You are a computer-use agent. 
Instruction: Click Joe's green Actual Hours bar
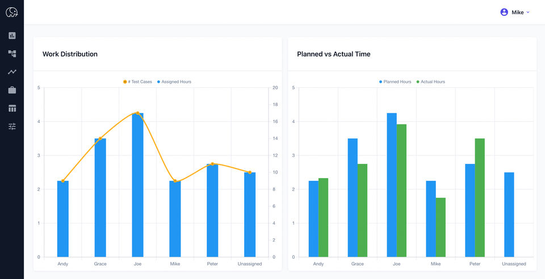coord(401,191)
